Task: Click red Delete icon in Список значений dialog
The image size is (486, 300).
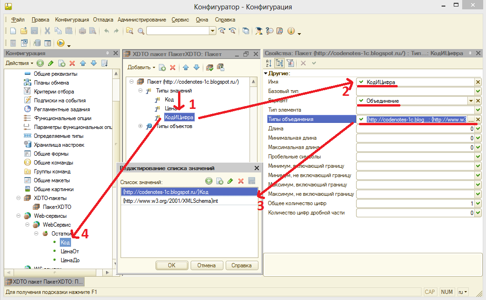Action: 241,181
